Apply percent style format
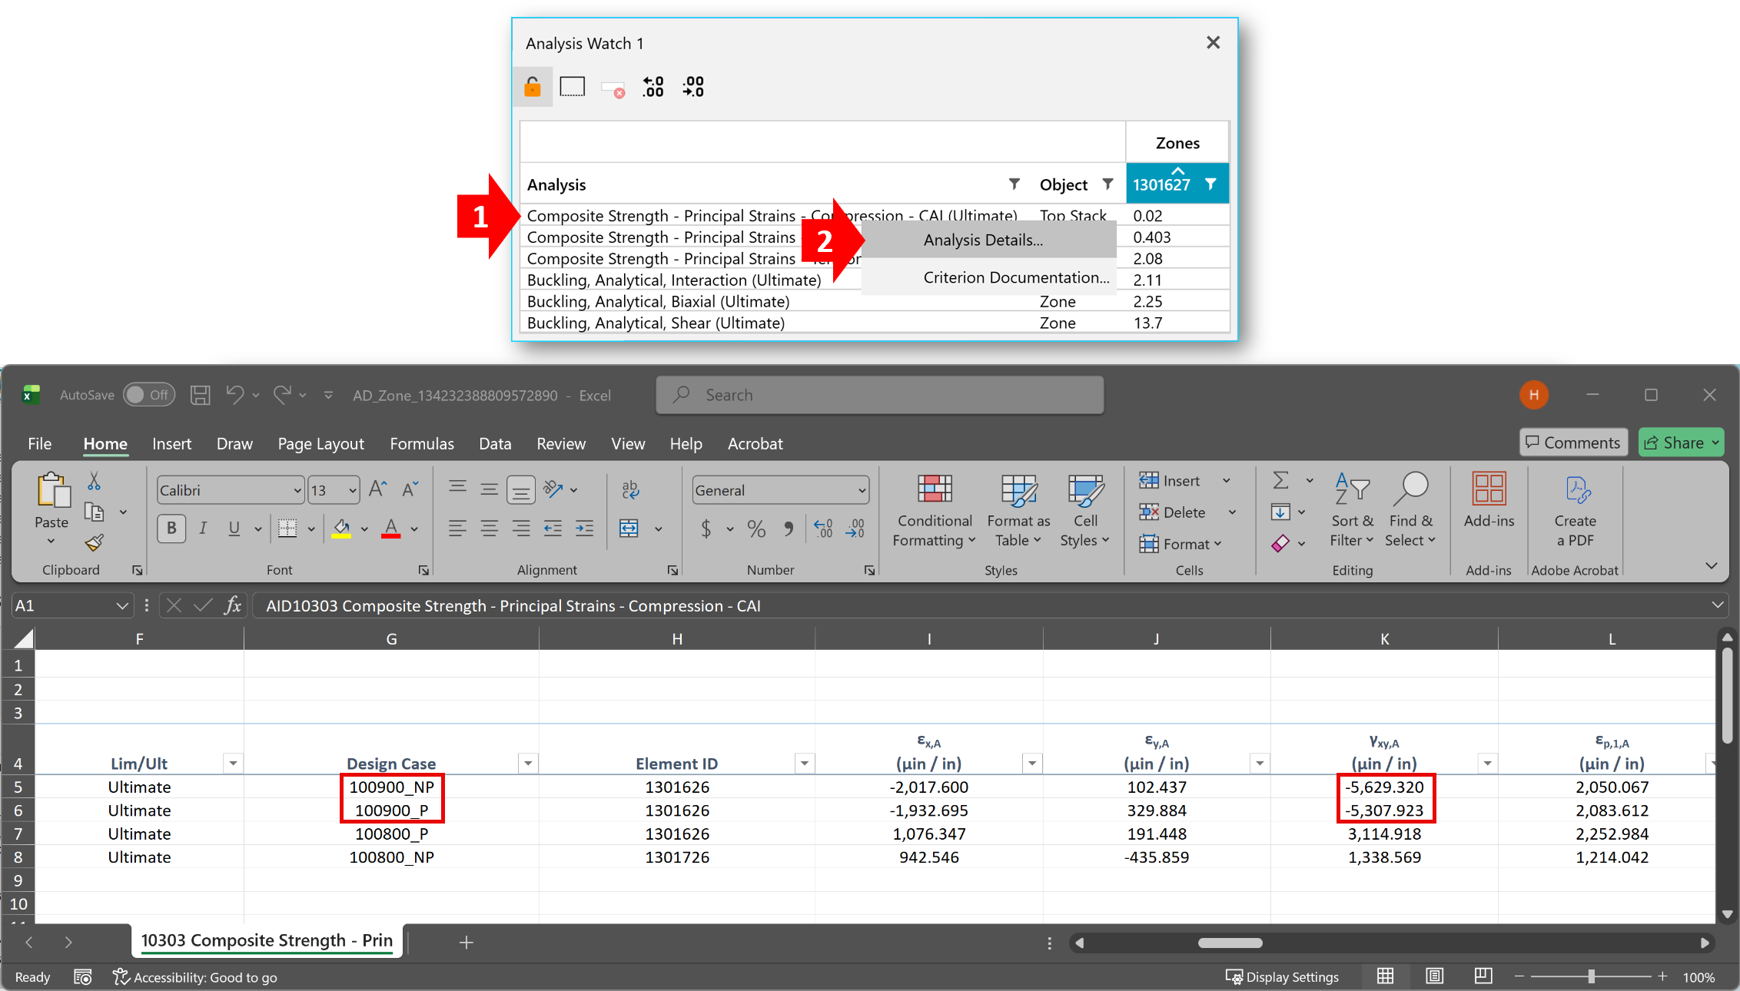 (756, 529)
